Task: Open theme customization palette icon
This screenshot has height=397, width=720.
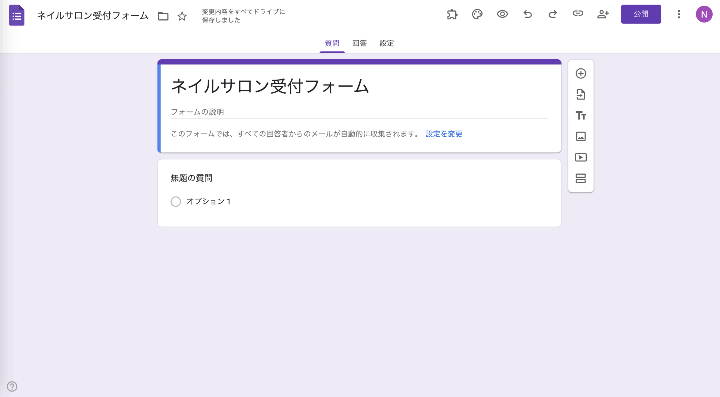Action: [x=477, y=14]
